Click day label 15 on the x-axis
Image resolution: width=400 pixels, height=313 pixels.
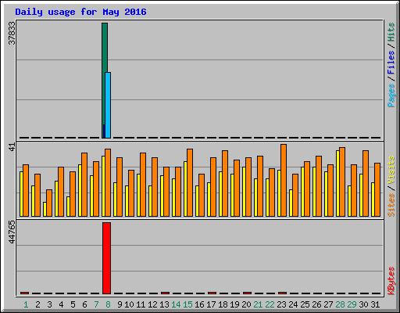(187, 304)
